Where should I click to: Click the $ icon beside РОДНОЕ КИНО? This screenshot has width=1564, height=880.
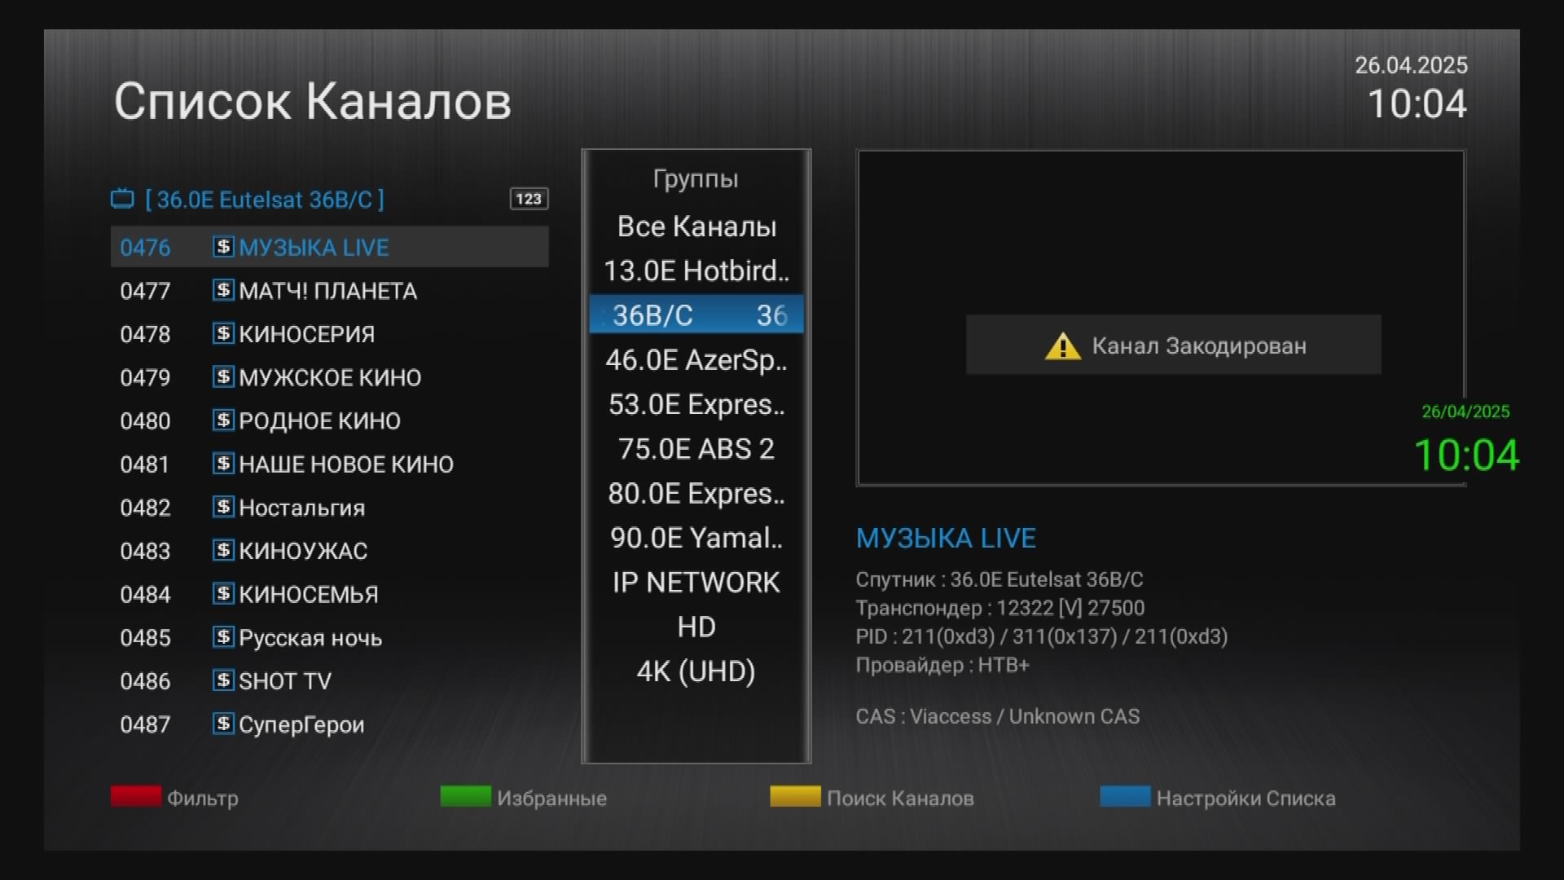223,420
